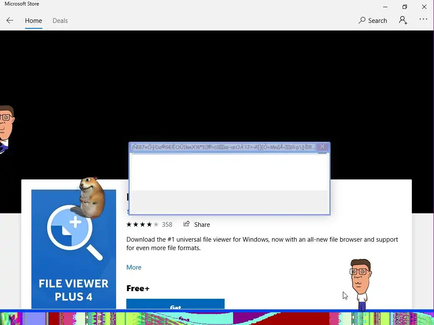Viewport: 434px width, 325px height.
Task: Open the Home tab
Action: pos(33,21)
